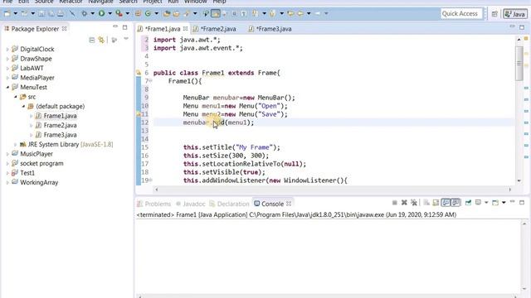
Task: Click Remove Launch X icon in Console
Action: pos(404,203)
